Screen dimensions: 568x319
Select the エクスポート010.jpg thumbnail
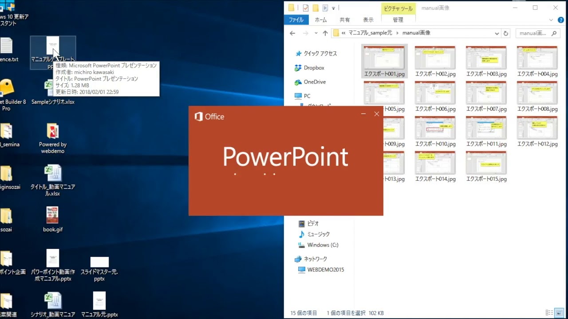[435, 131]
